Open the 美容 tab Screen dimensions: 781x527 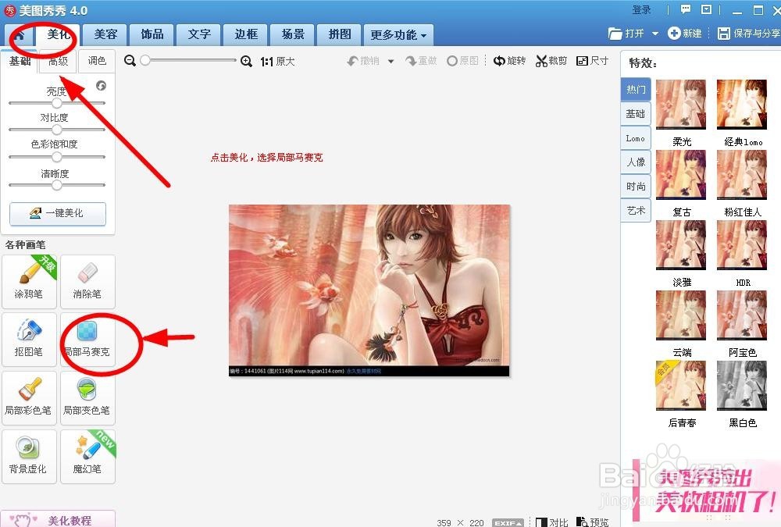click(x=105, y=34)
